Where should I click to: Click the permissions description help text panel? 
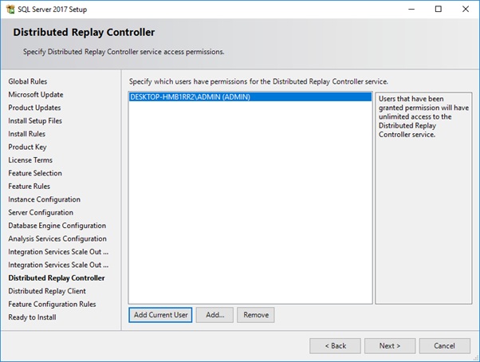[423, 199]
